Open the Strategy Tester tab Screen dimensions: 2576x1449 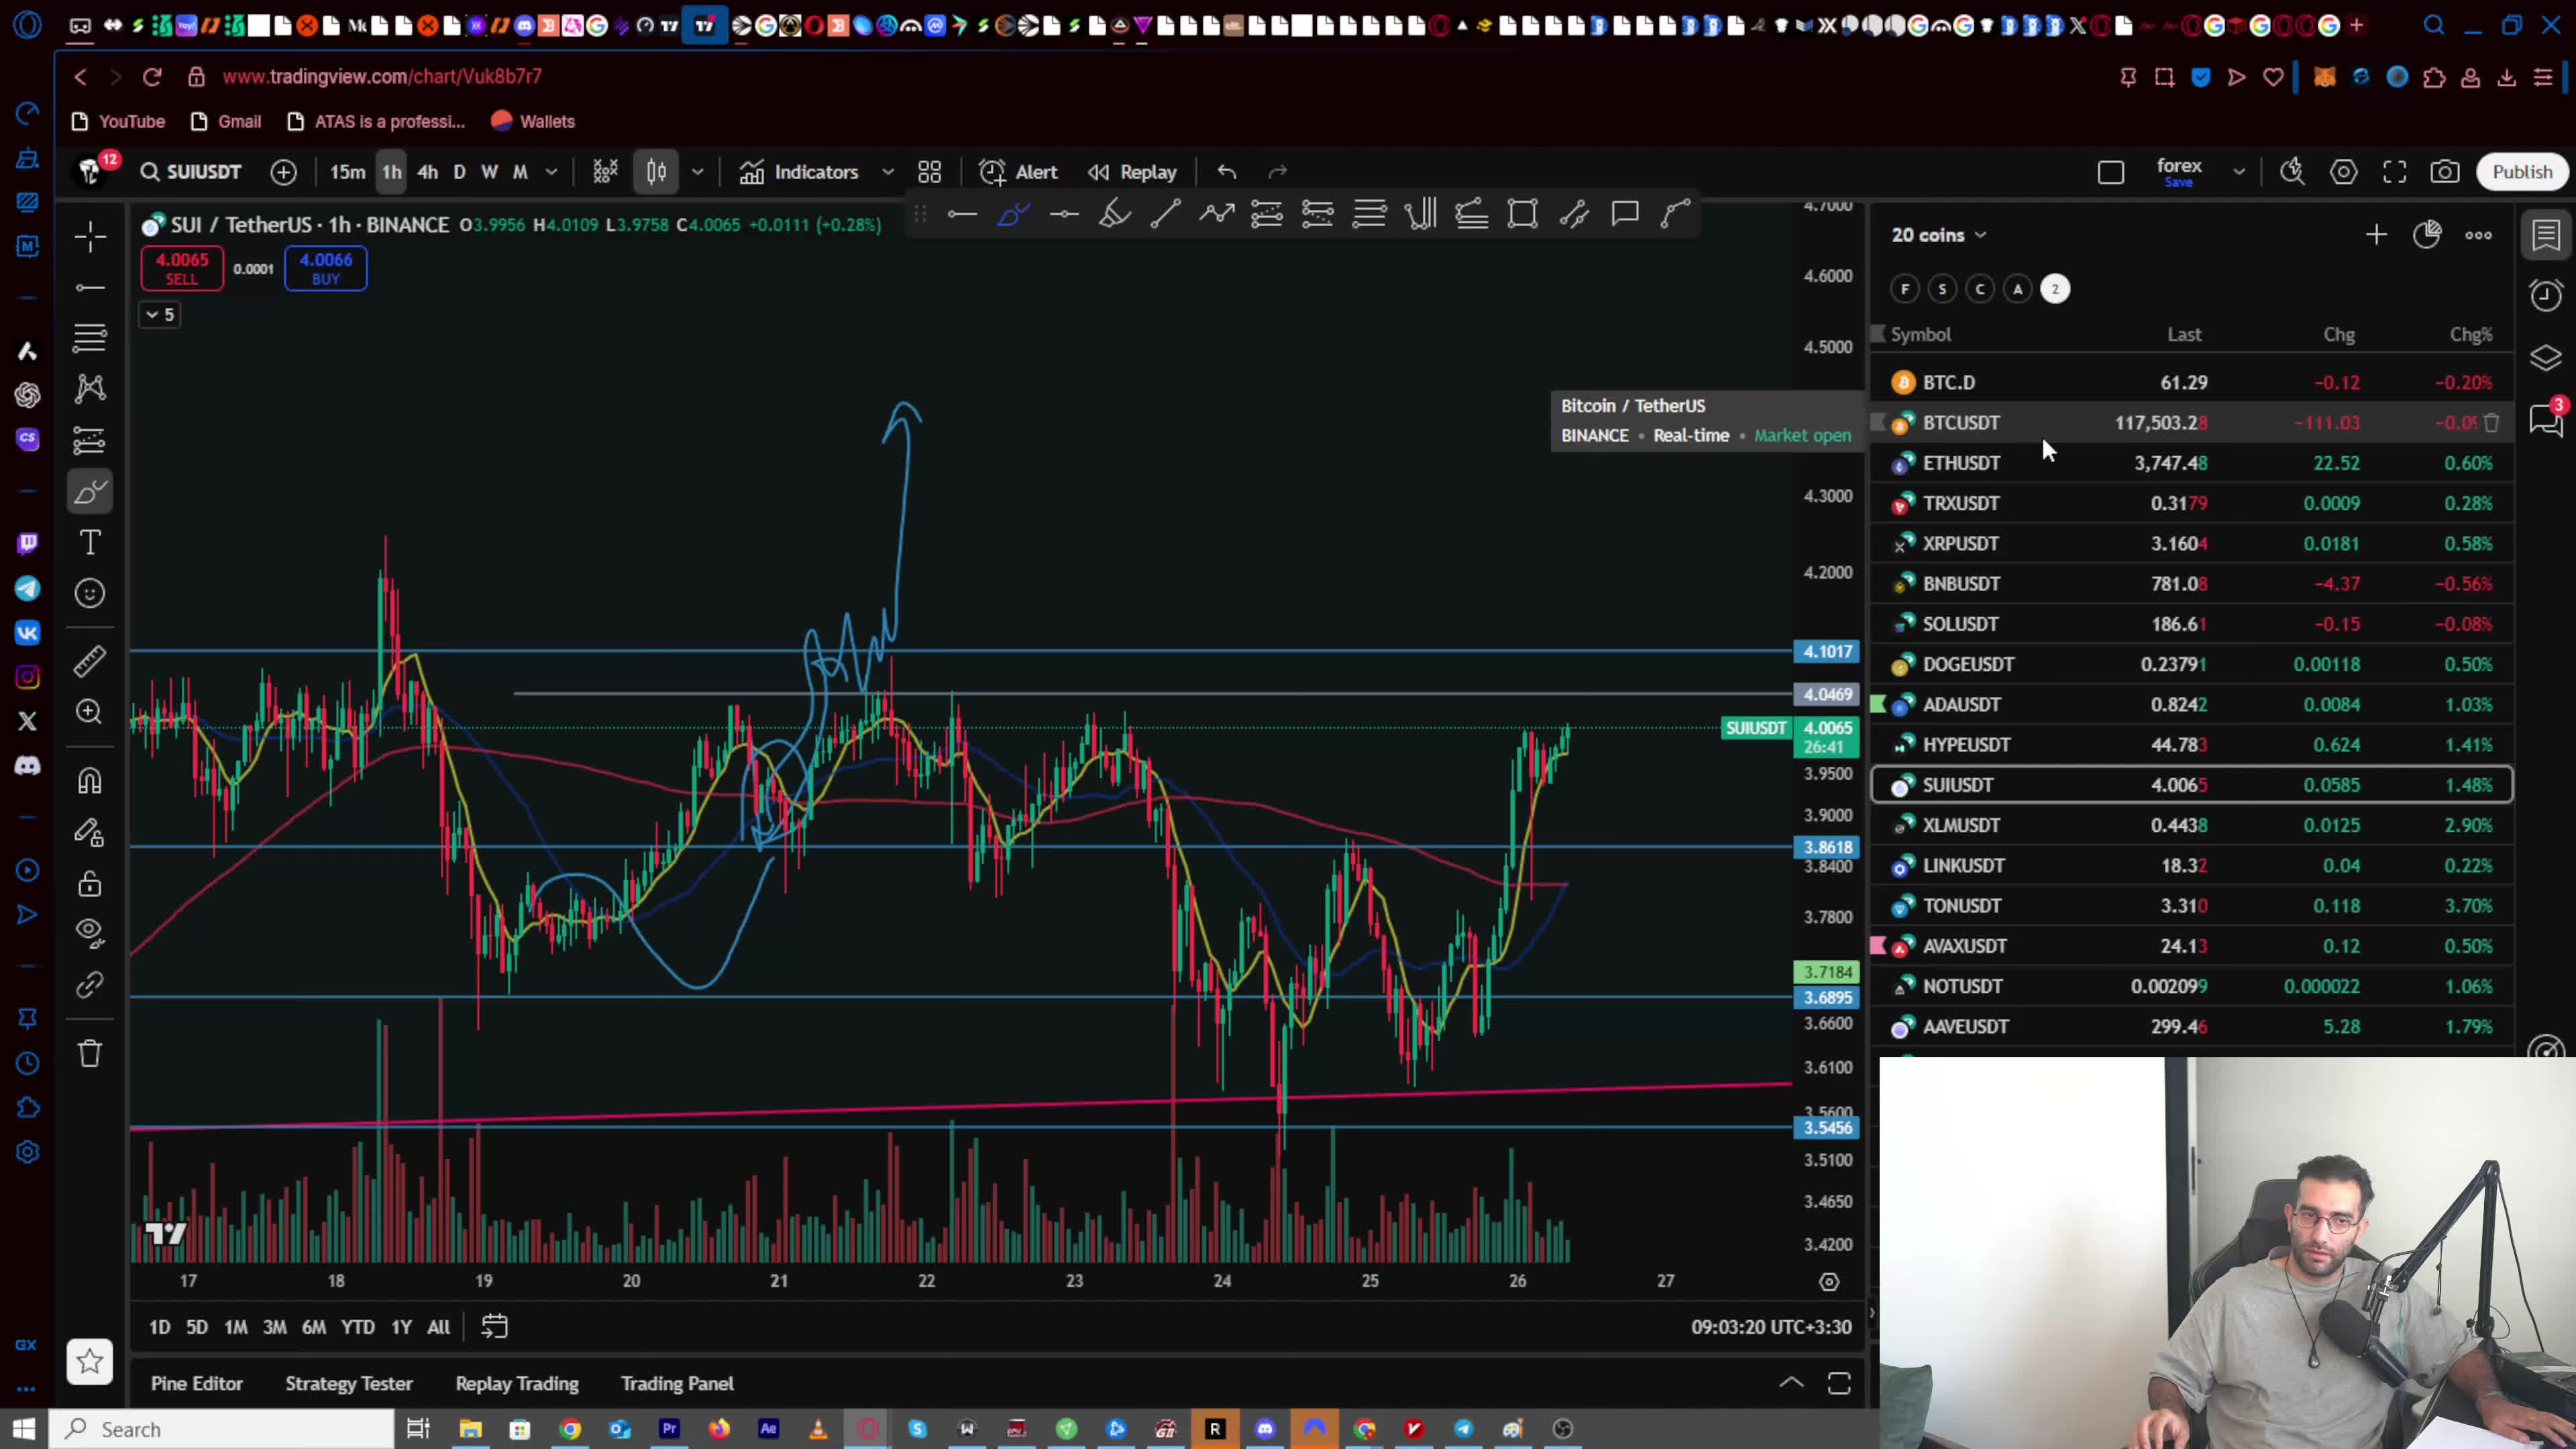coord(349,1383)
